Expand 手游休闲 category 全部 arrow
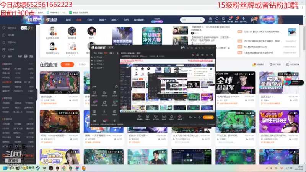This screenshot has height=172, width=306. pyautogui.click(x=31, y=119)
